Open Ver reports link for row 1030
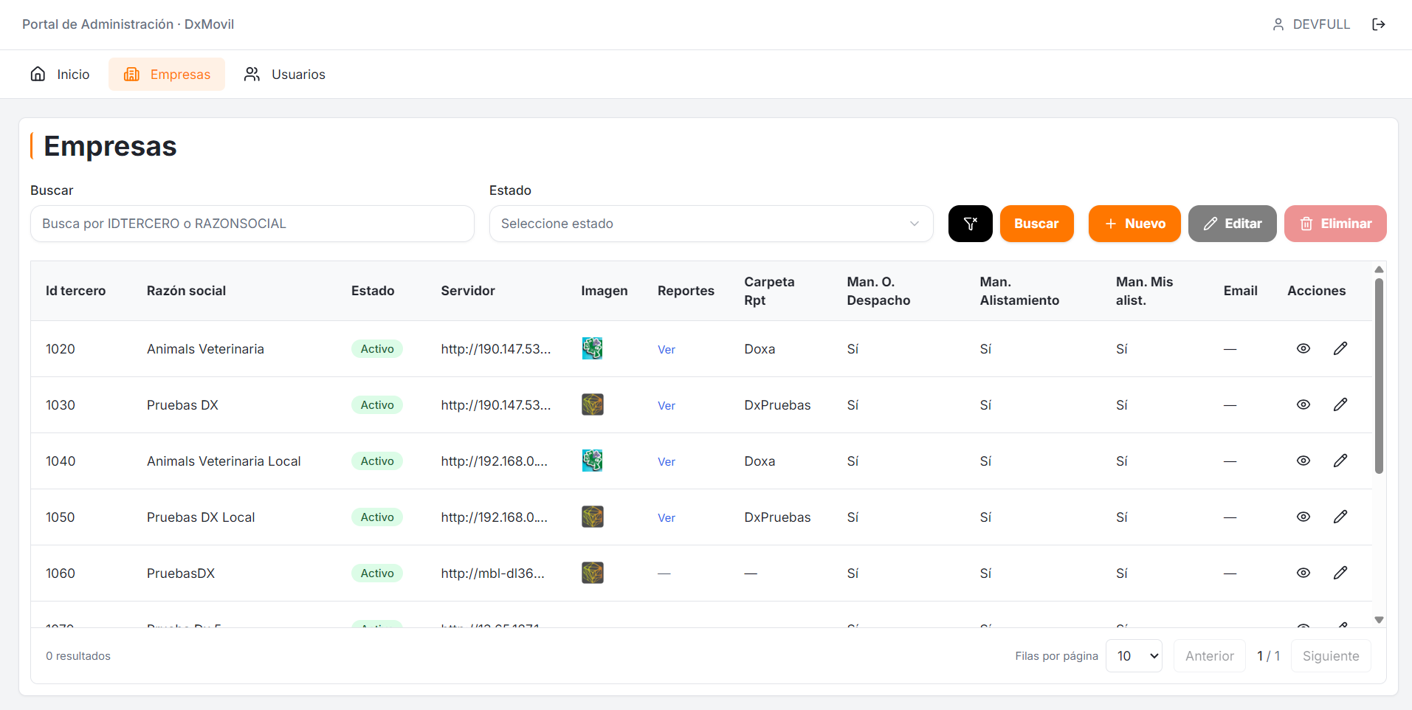This screenshot has width=1412, height=710. pos(667,406)
